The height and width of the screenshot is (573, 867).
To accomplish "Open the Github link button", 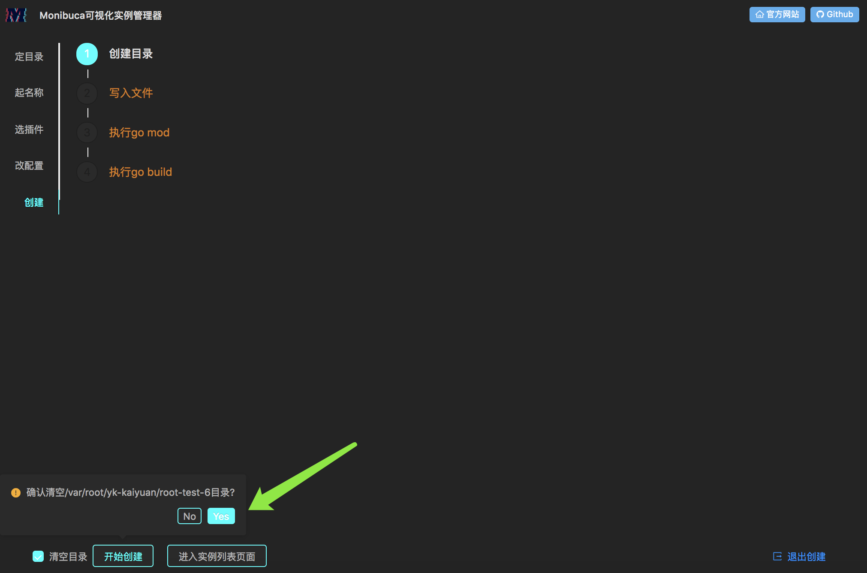I will coord(834,15).
